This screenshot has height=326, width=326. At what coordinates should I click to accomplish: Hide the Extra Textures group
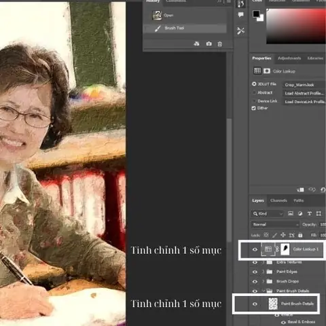click(255, 262)
